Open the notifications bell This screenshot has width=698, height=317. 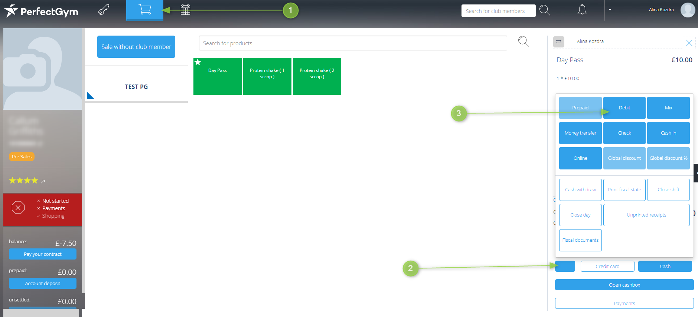582,10
